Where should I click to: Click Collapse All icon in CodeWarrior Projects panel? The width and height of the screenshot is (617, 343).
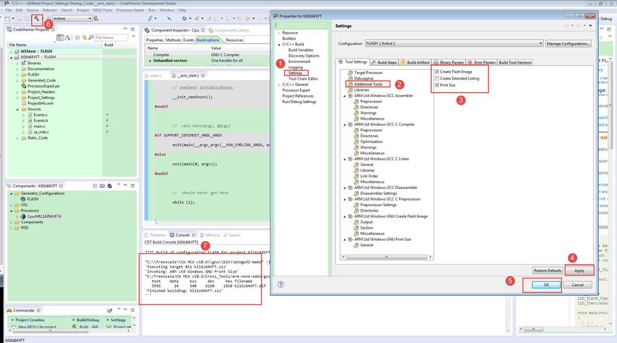[78, 38]
